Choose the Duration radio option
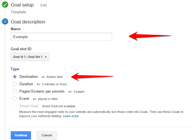Screen dimensions: 192x140 15,84
